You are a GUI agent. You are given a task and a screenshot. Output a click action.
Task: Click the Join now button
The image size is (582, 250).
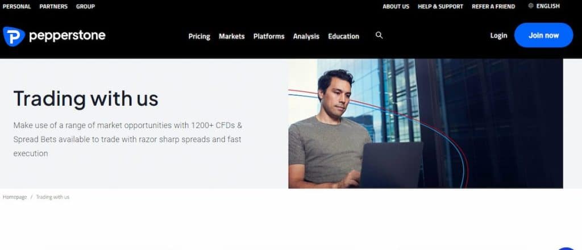[544, 35]
